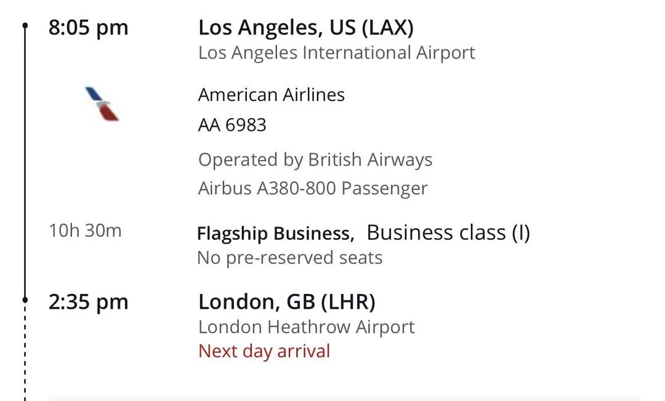Select flight number AA 6983
Screen dimensions: 665x401
[x=232, y=125]
